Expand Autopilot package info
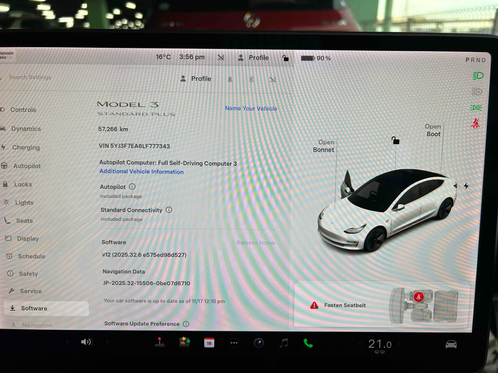 132,186
